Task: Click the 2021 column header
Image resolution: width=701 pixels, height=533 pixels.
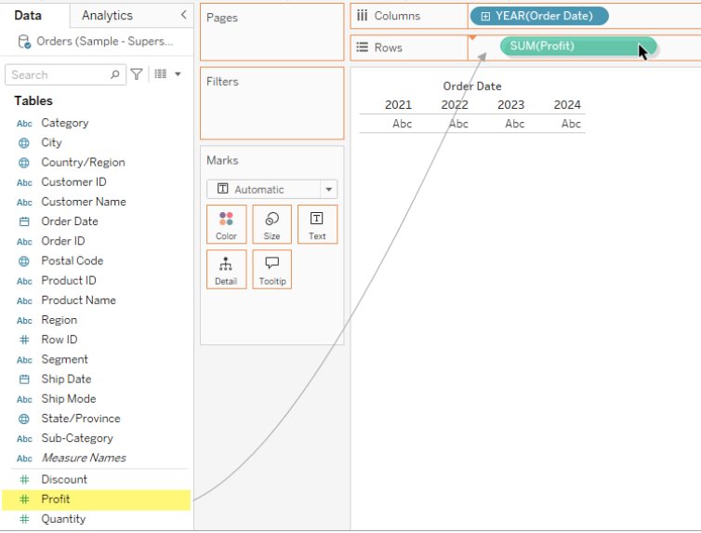Action: pyautogui.click(x=398, y=104)
